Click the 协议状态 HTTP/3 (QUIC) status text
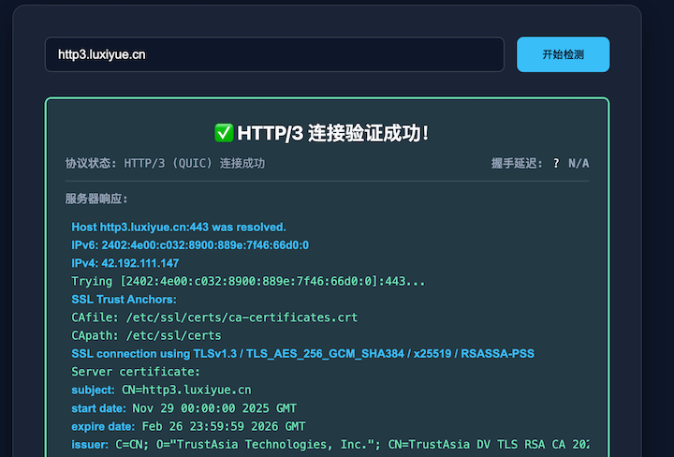Viewport: 674px width, 457px height. (x=165, y=163)
